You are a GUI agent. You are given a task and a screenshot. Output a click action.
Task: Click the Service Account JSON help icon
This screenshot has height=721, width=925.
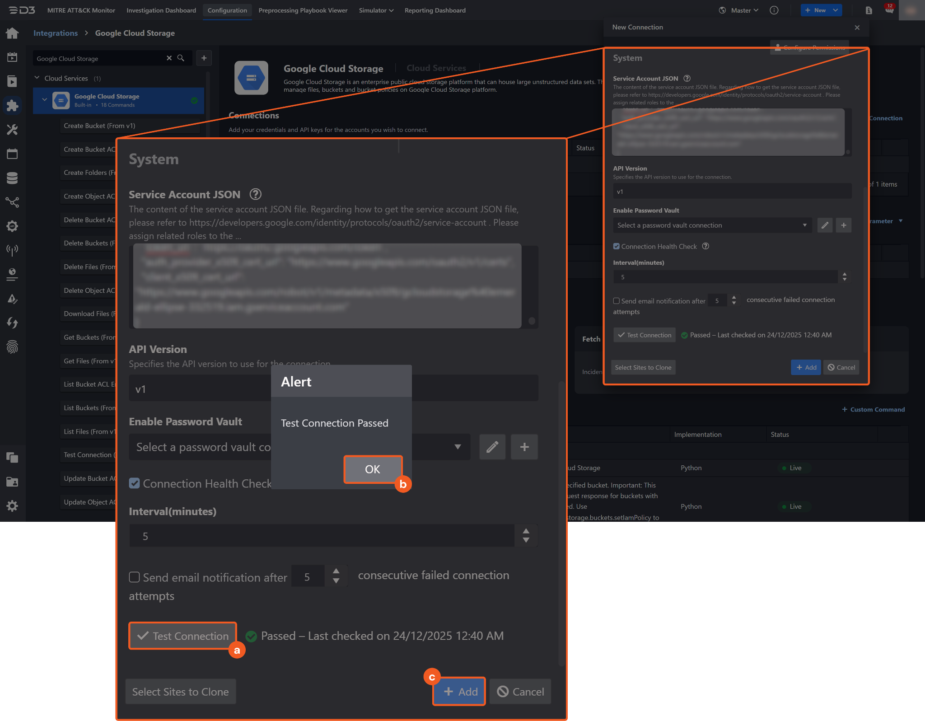[x=255, y=194]
